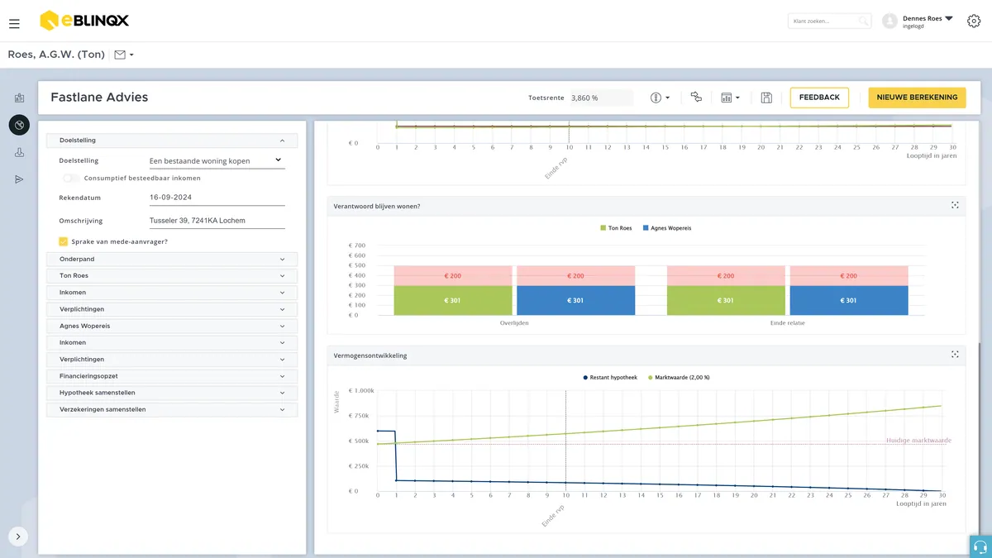
Task: Maximize the Vermogensontwikkeling chart
Action: click(955, 355)
